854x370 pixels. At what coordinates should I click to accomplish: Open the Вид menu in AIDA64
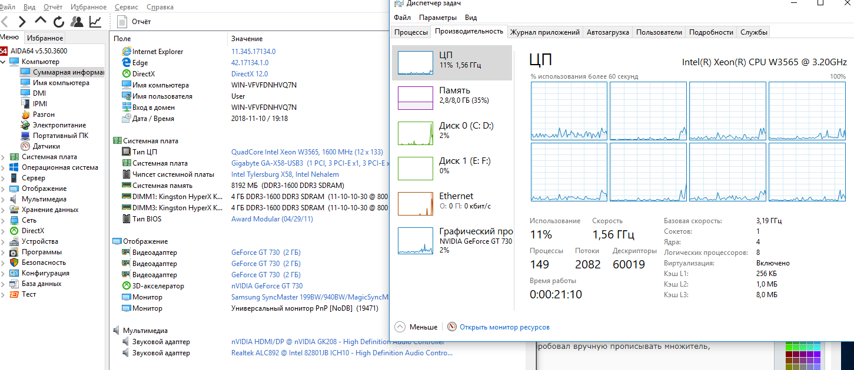pos(29,7)
